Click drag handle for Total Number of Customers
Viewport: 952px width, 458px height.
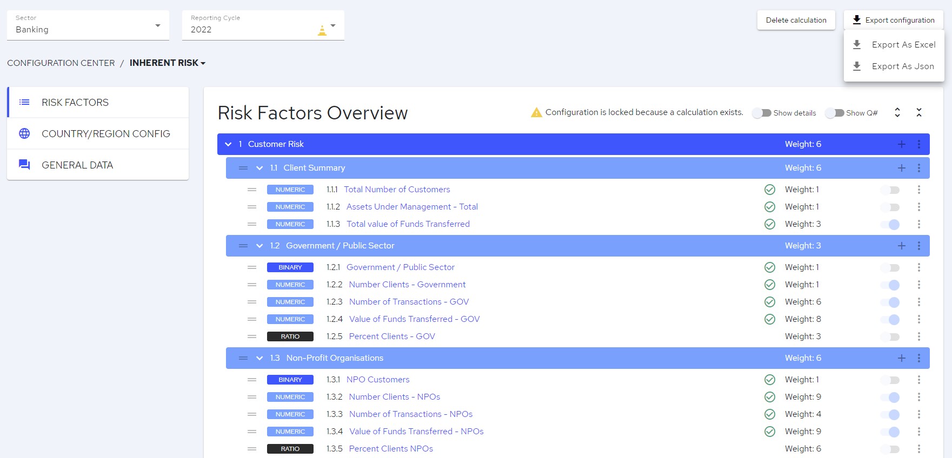(x=252, y=190)
